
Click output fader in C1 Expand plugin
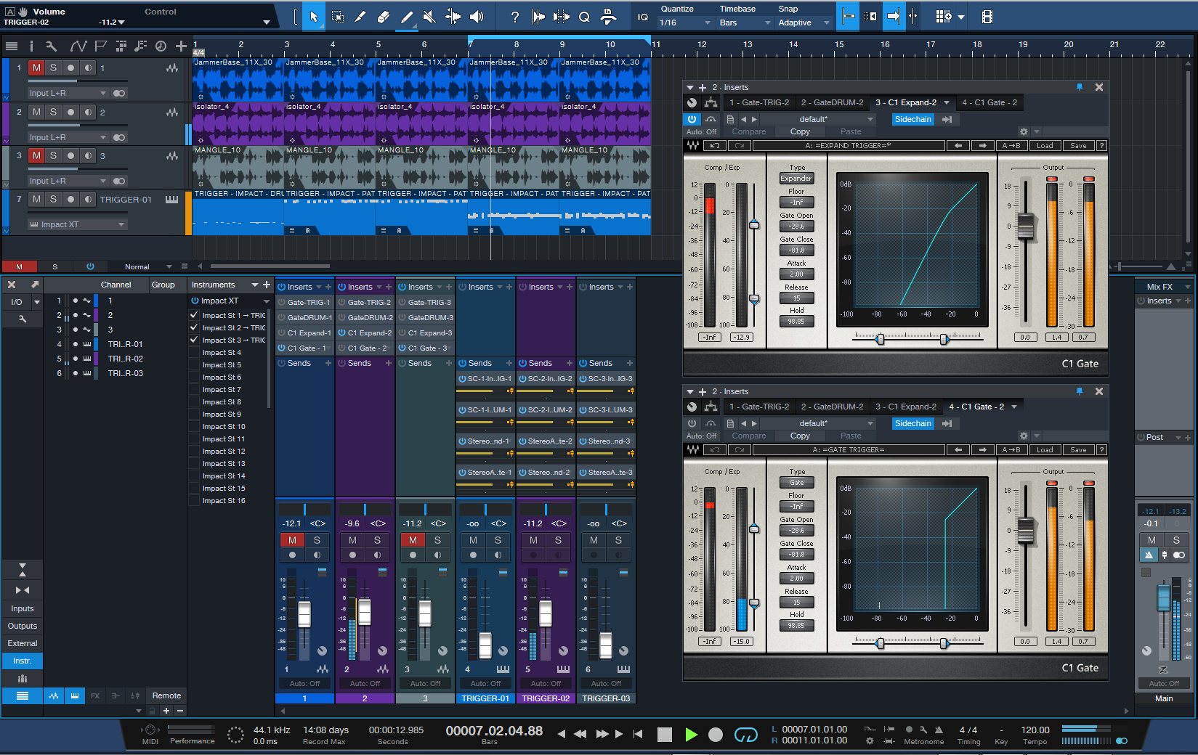tap(1025, 226)
